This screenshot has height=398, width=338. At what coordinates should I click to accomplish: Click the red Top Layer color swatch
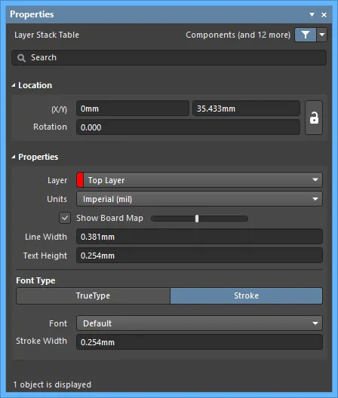coord(80,180)
